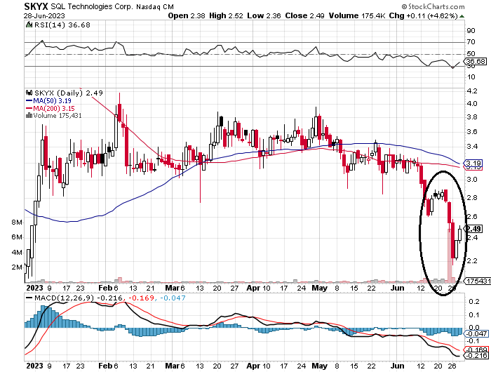Click the High 2.52 value
Image resolution: width=491 pixels, height=372 pixels.
[x=226, y=15]
